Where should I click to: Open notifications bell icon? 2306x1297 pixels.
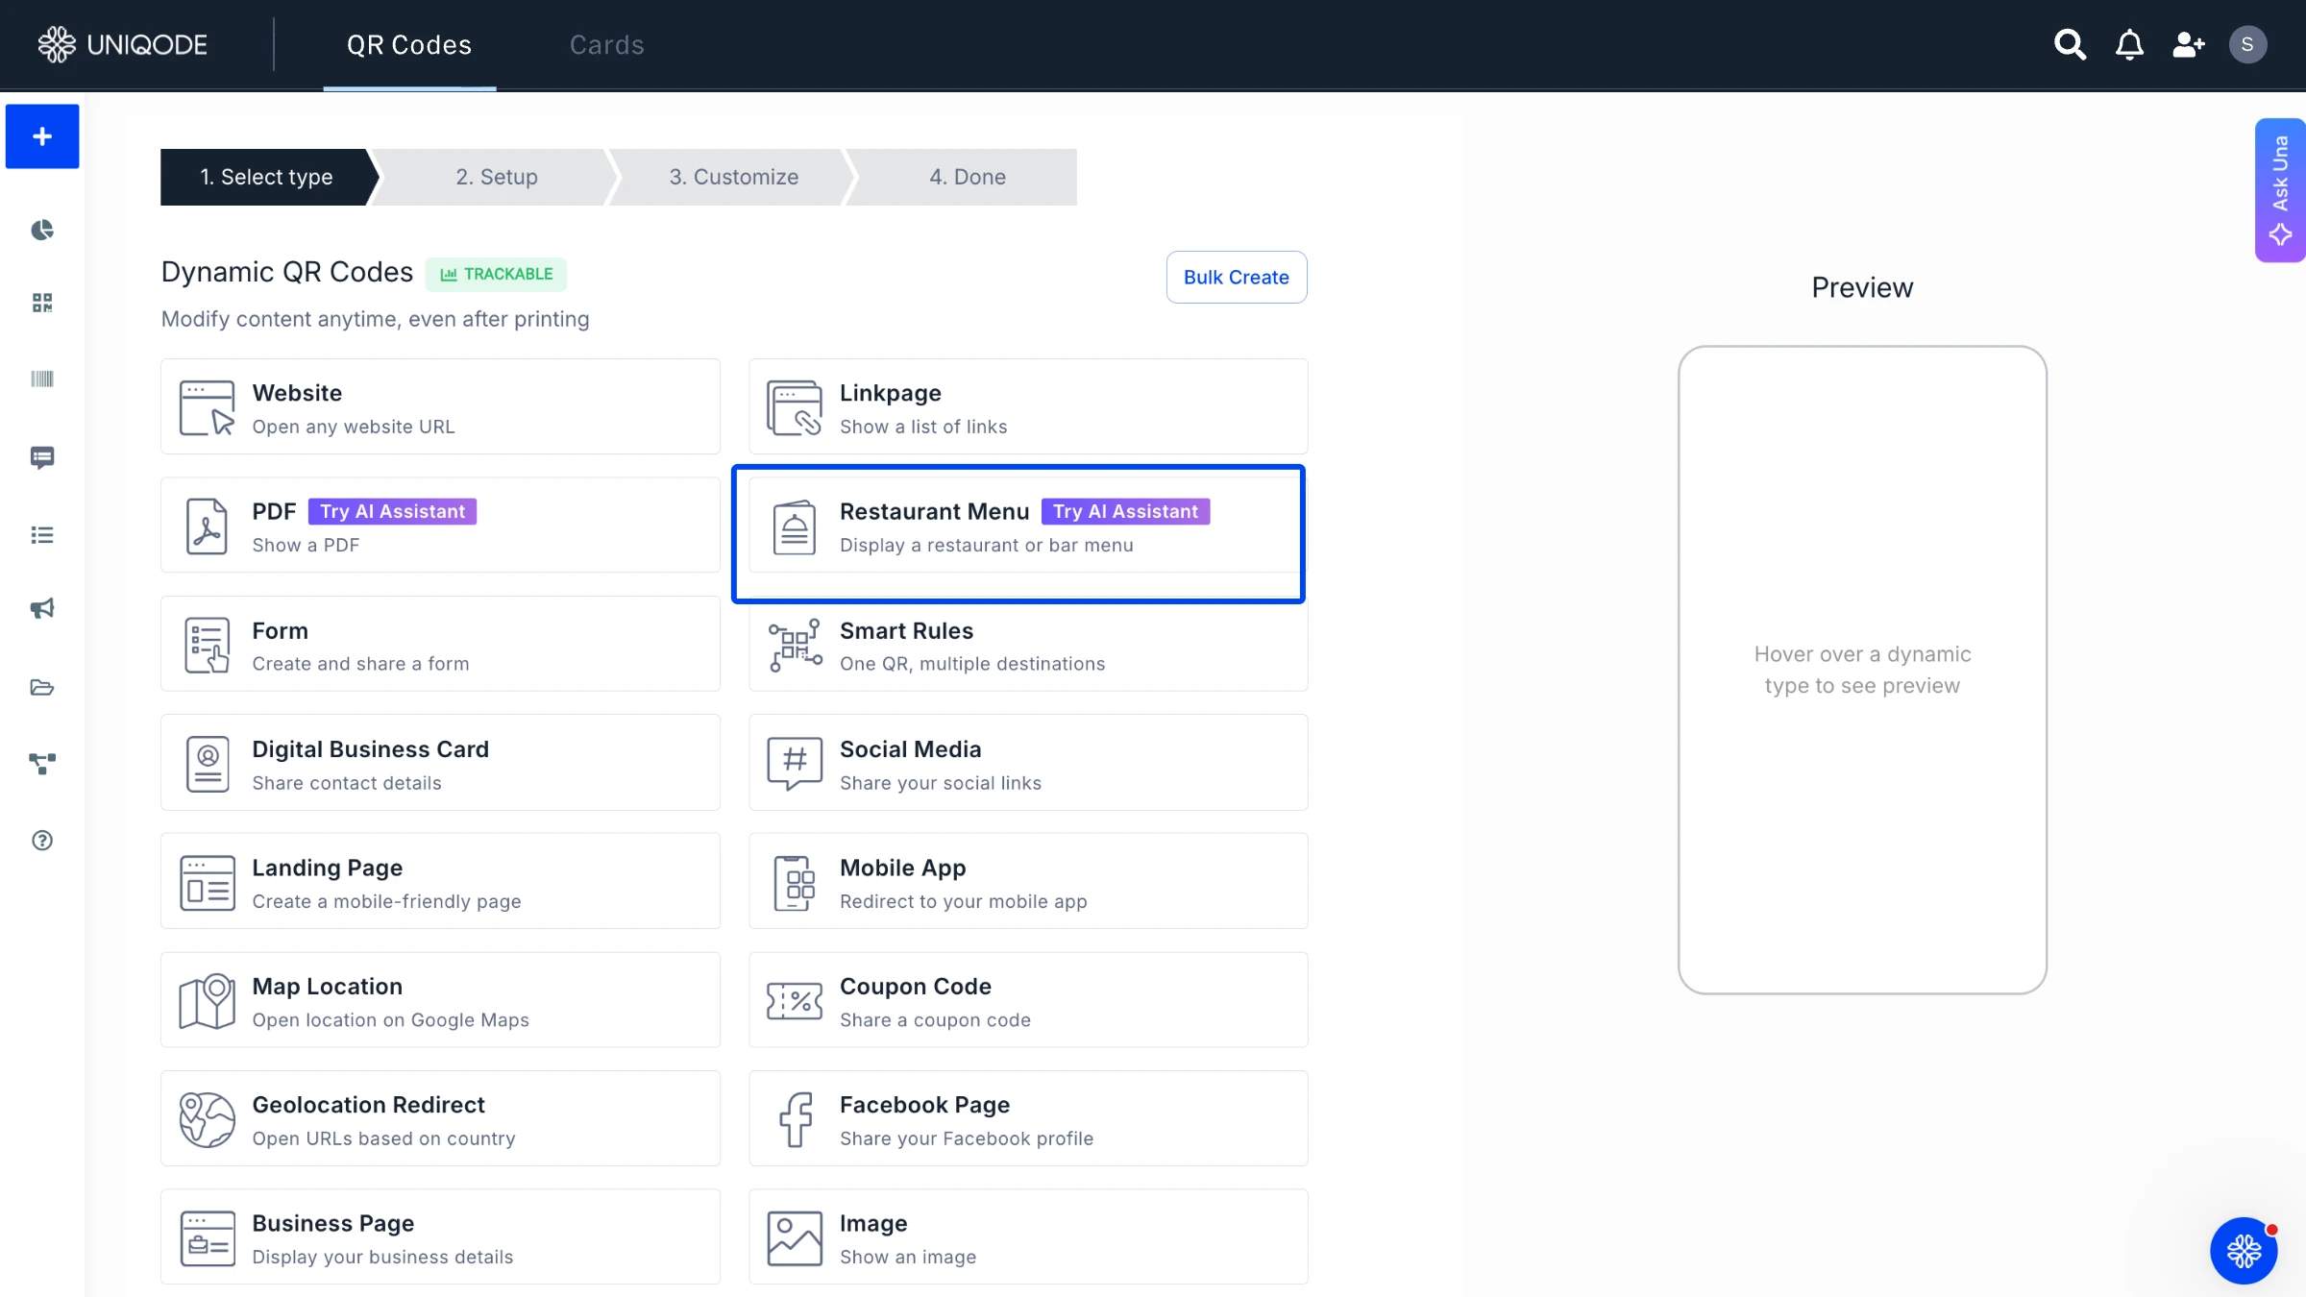2129,44
